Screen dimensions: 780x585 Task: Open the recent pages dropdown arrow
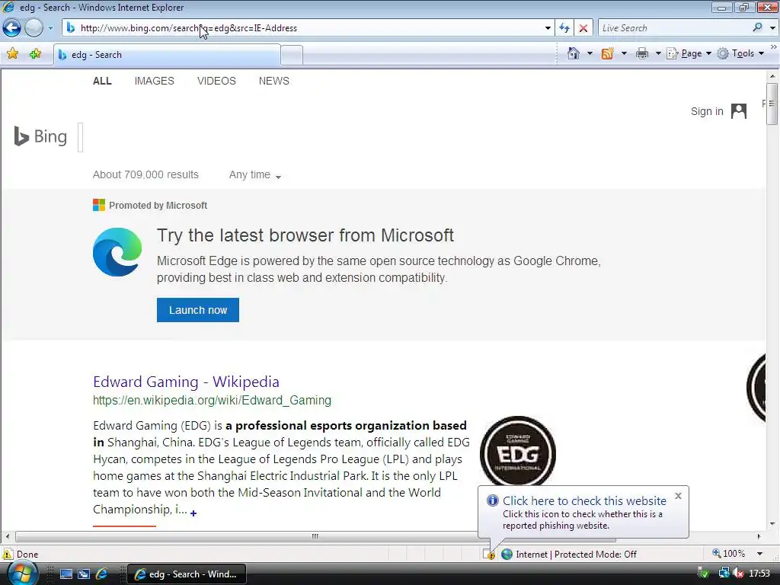50,28
